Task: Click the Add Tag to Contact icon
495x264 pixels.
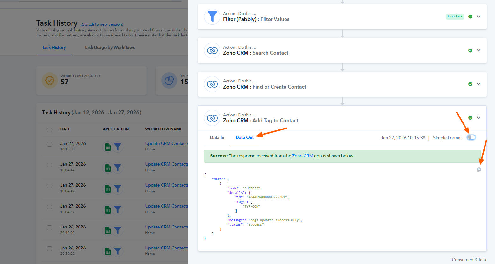Action: (212, 118)
